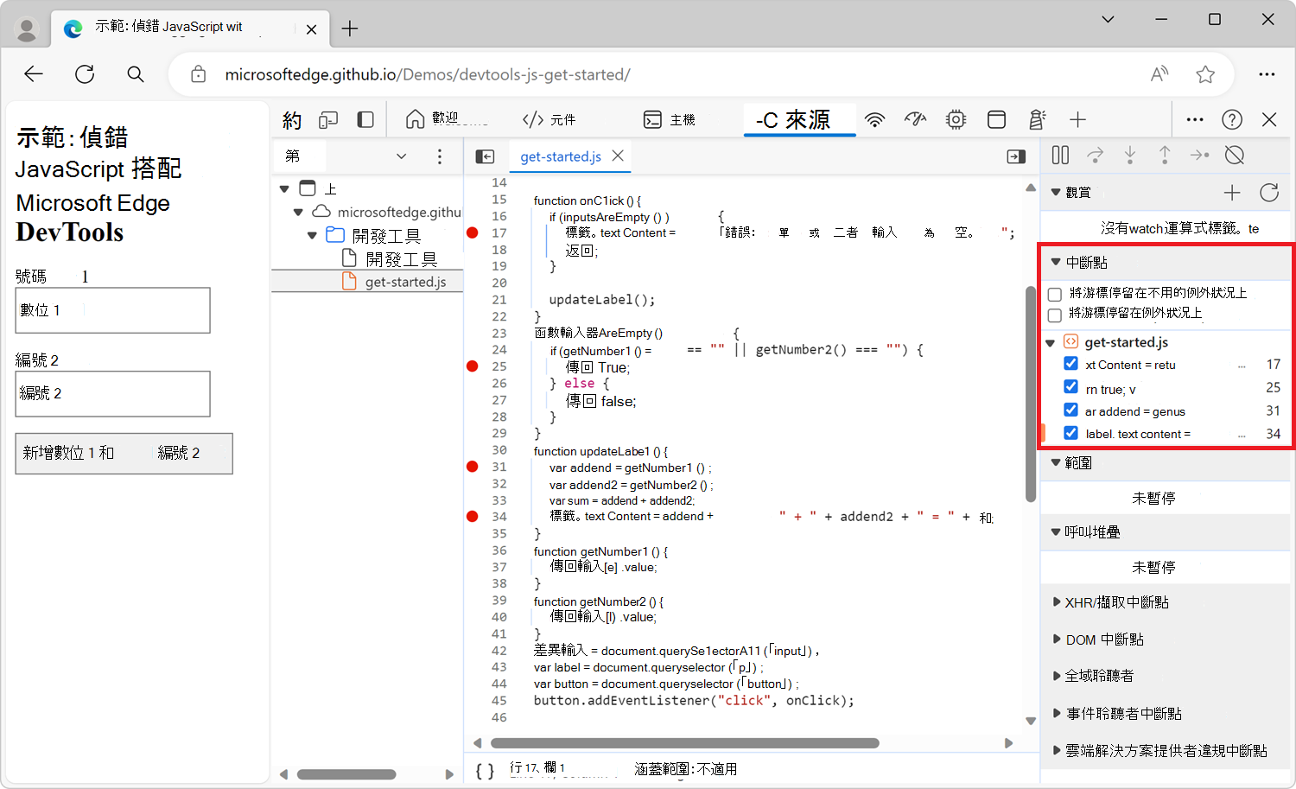The image size is (1296, 789).
Task: Refresh watch expressions icon
Action: coord(1269,193)
